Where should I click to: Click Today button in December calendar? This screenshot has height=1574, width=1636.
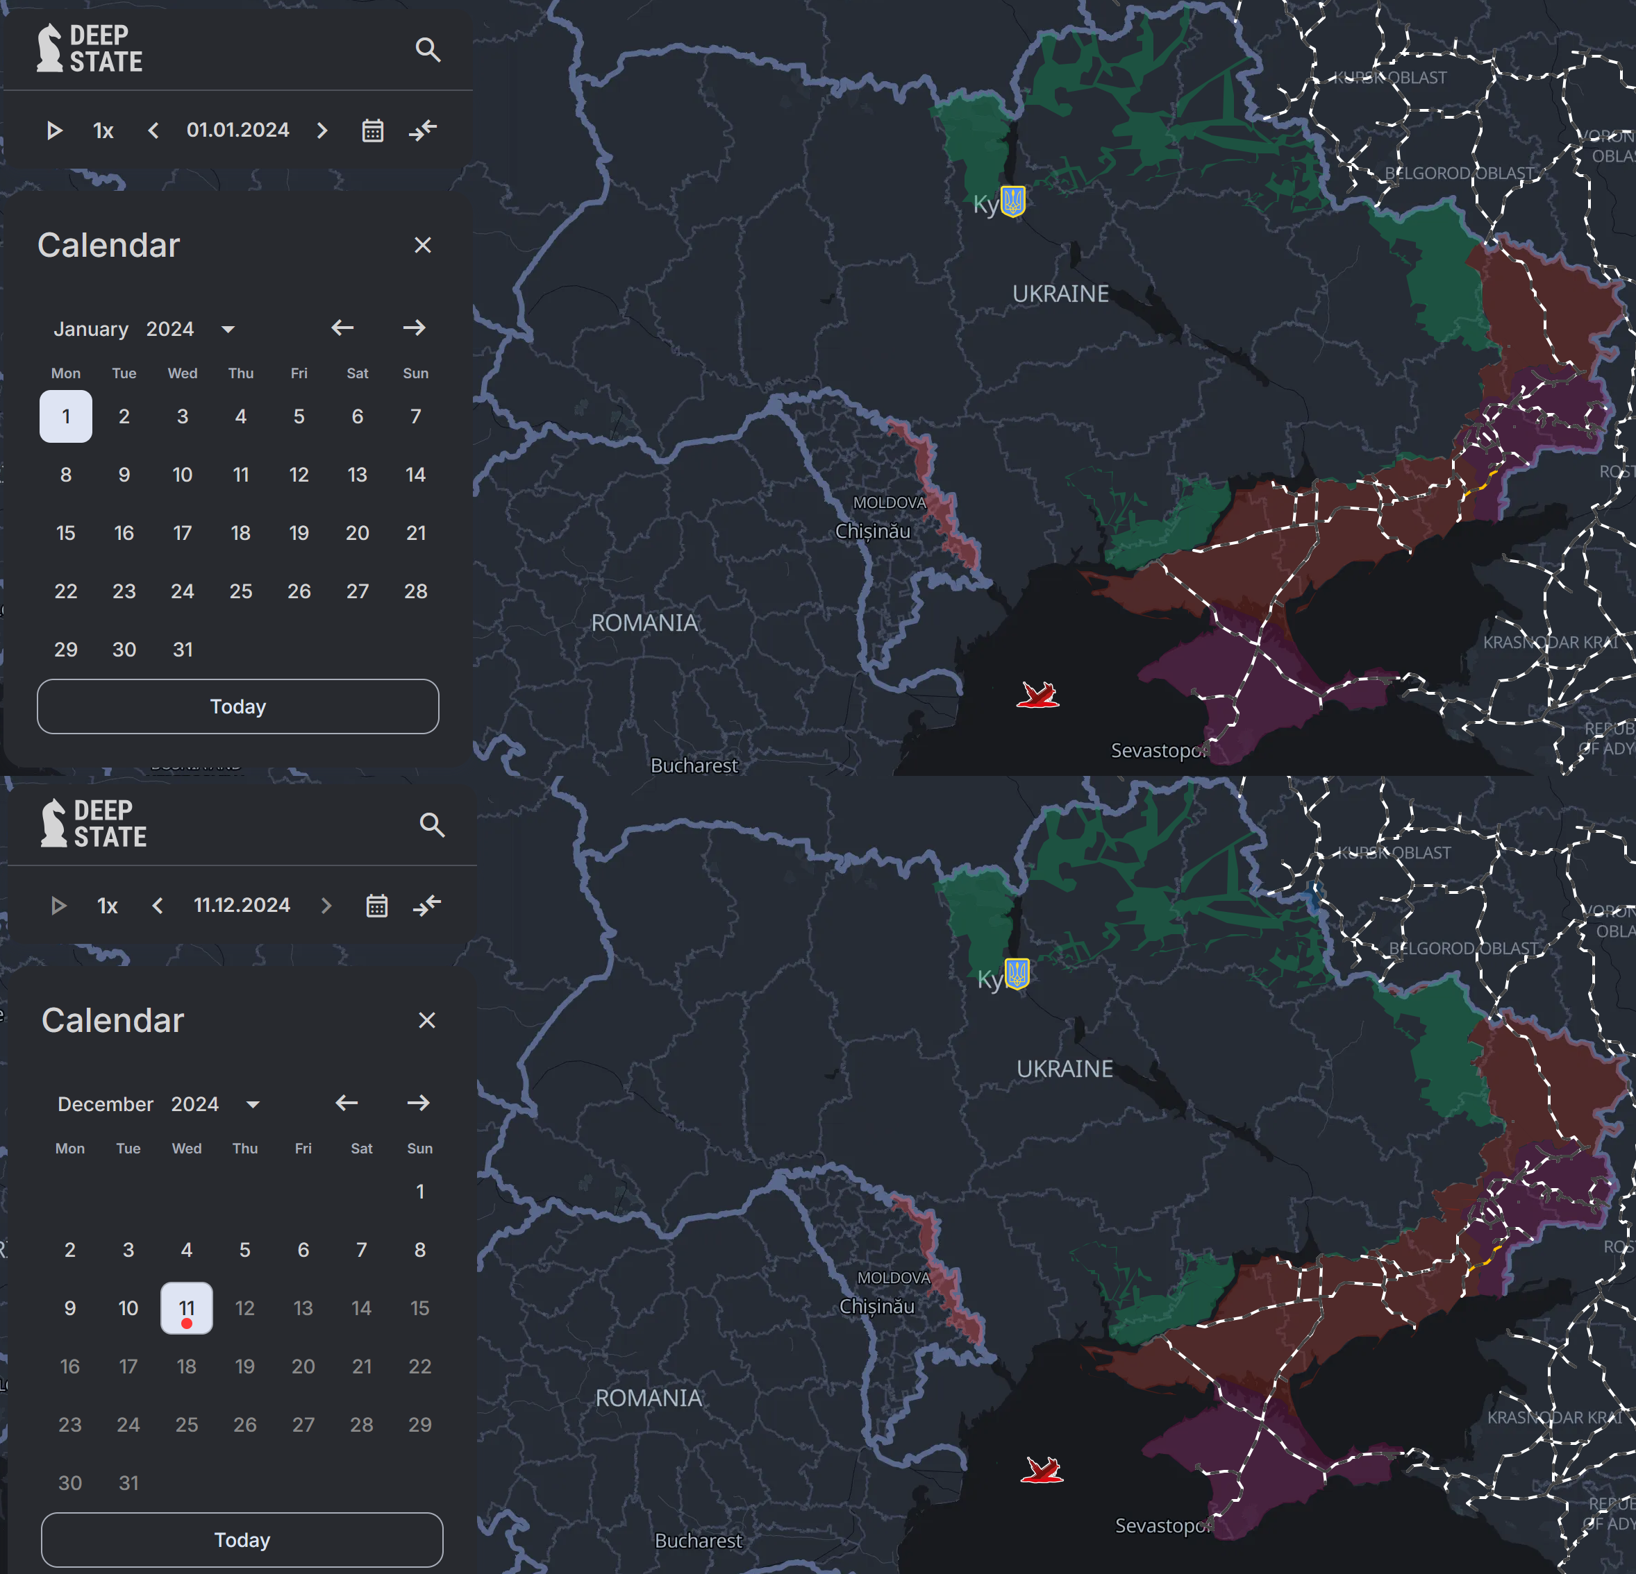[x=242, y=1540]
